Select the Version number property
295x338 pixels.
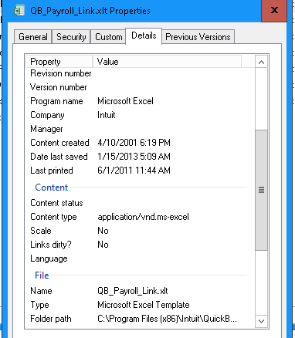59,87
